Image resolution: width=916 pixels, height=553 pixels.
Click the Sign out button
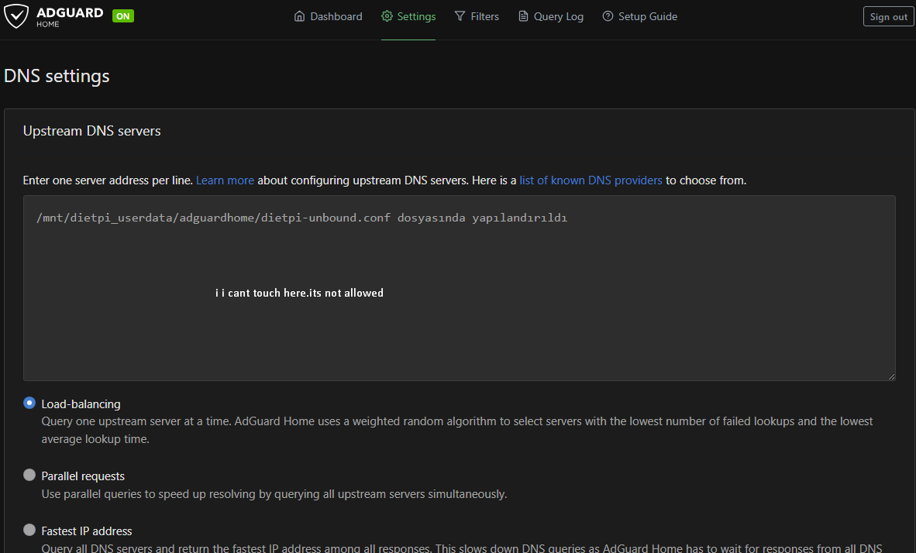click(x=888, y=16)
